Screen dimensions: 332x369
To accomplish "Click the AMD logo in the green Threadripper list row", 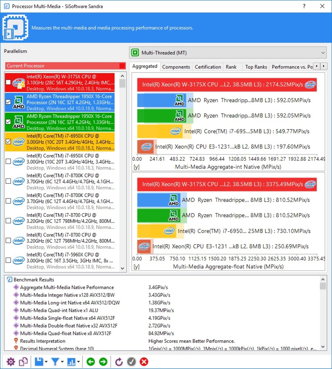I will (19, 122).
